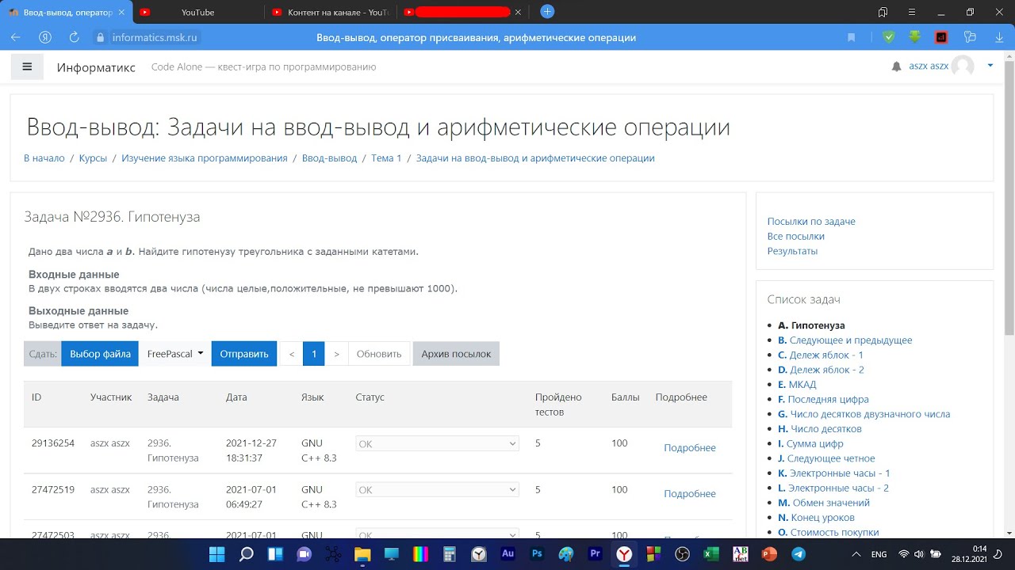Open Посылки по задаче link
Image resolution: width=1015 pixels, height=570 pixels.
tap(811, 222)
